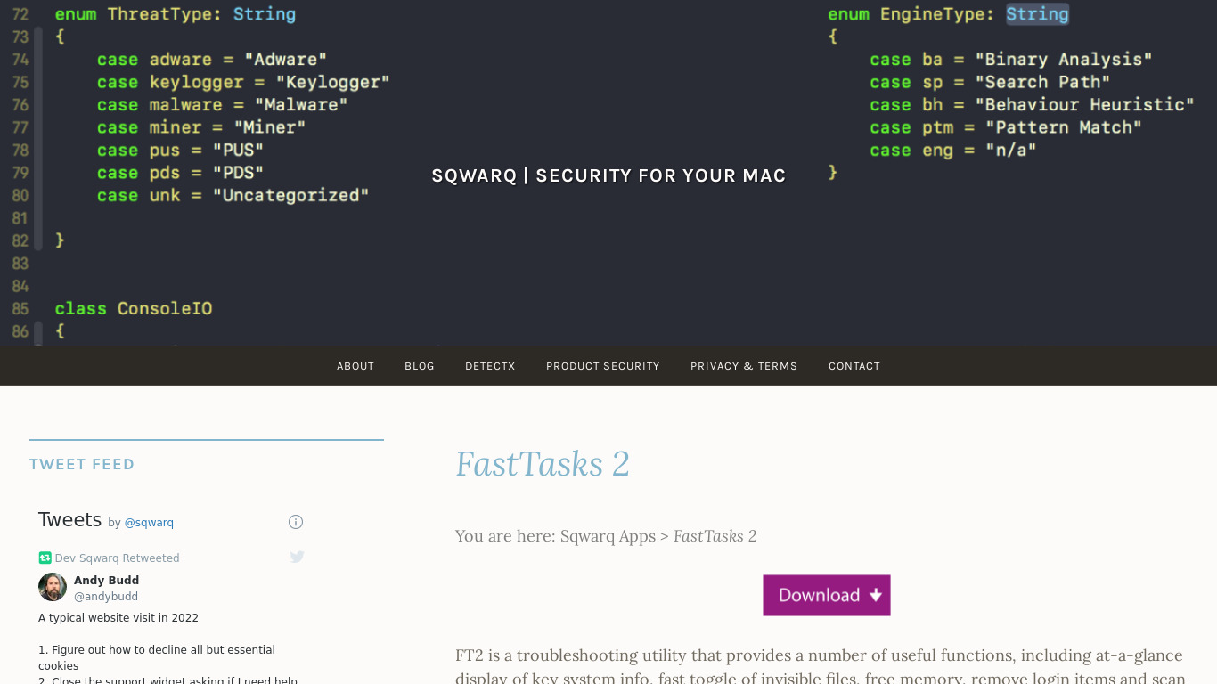Click the tweet text 'A typical website visit in 2022'
The height and width of the screenshot is (684, 1217).
118,618
